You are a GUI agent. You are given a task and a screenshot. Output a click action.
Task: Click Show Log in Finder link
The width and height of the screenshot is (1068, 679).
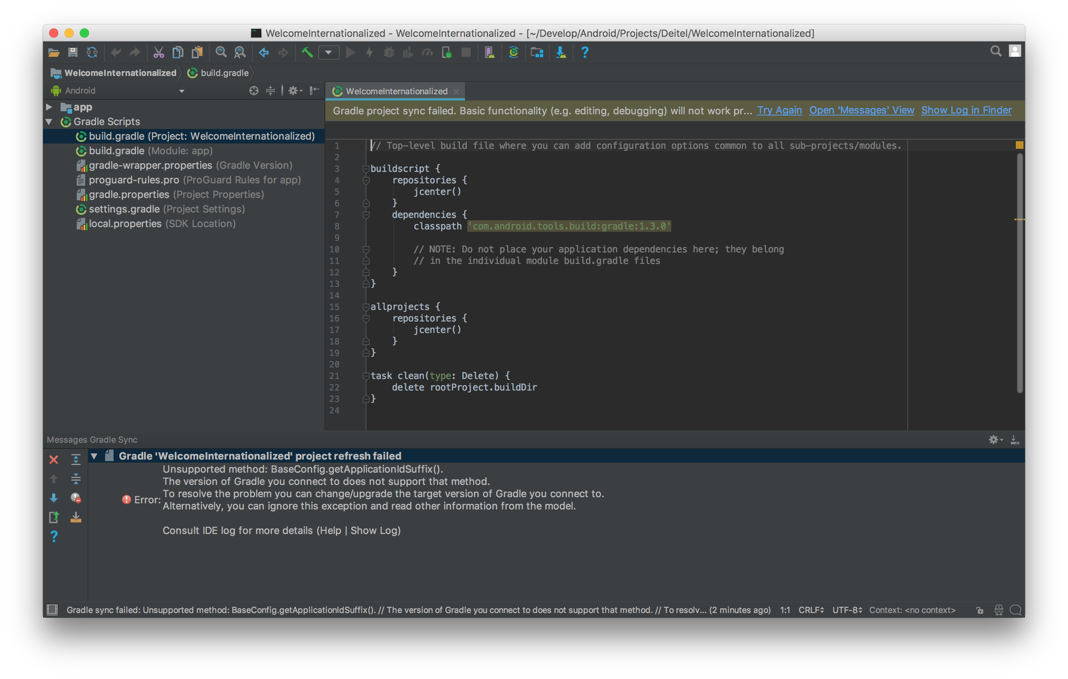pyautogui.click(x=966, y=110)
